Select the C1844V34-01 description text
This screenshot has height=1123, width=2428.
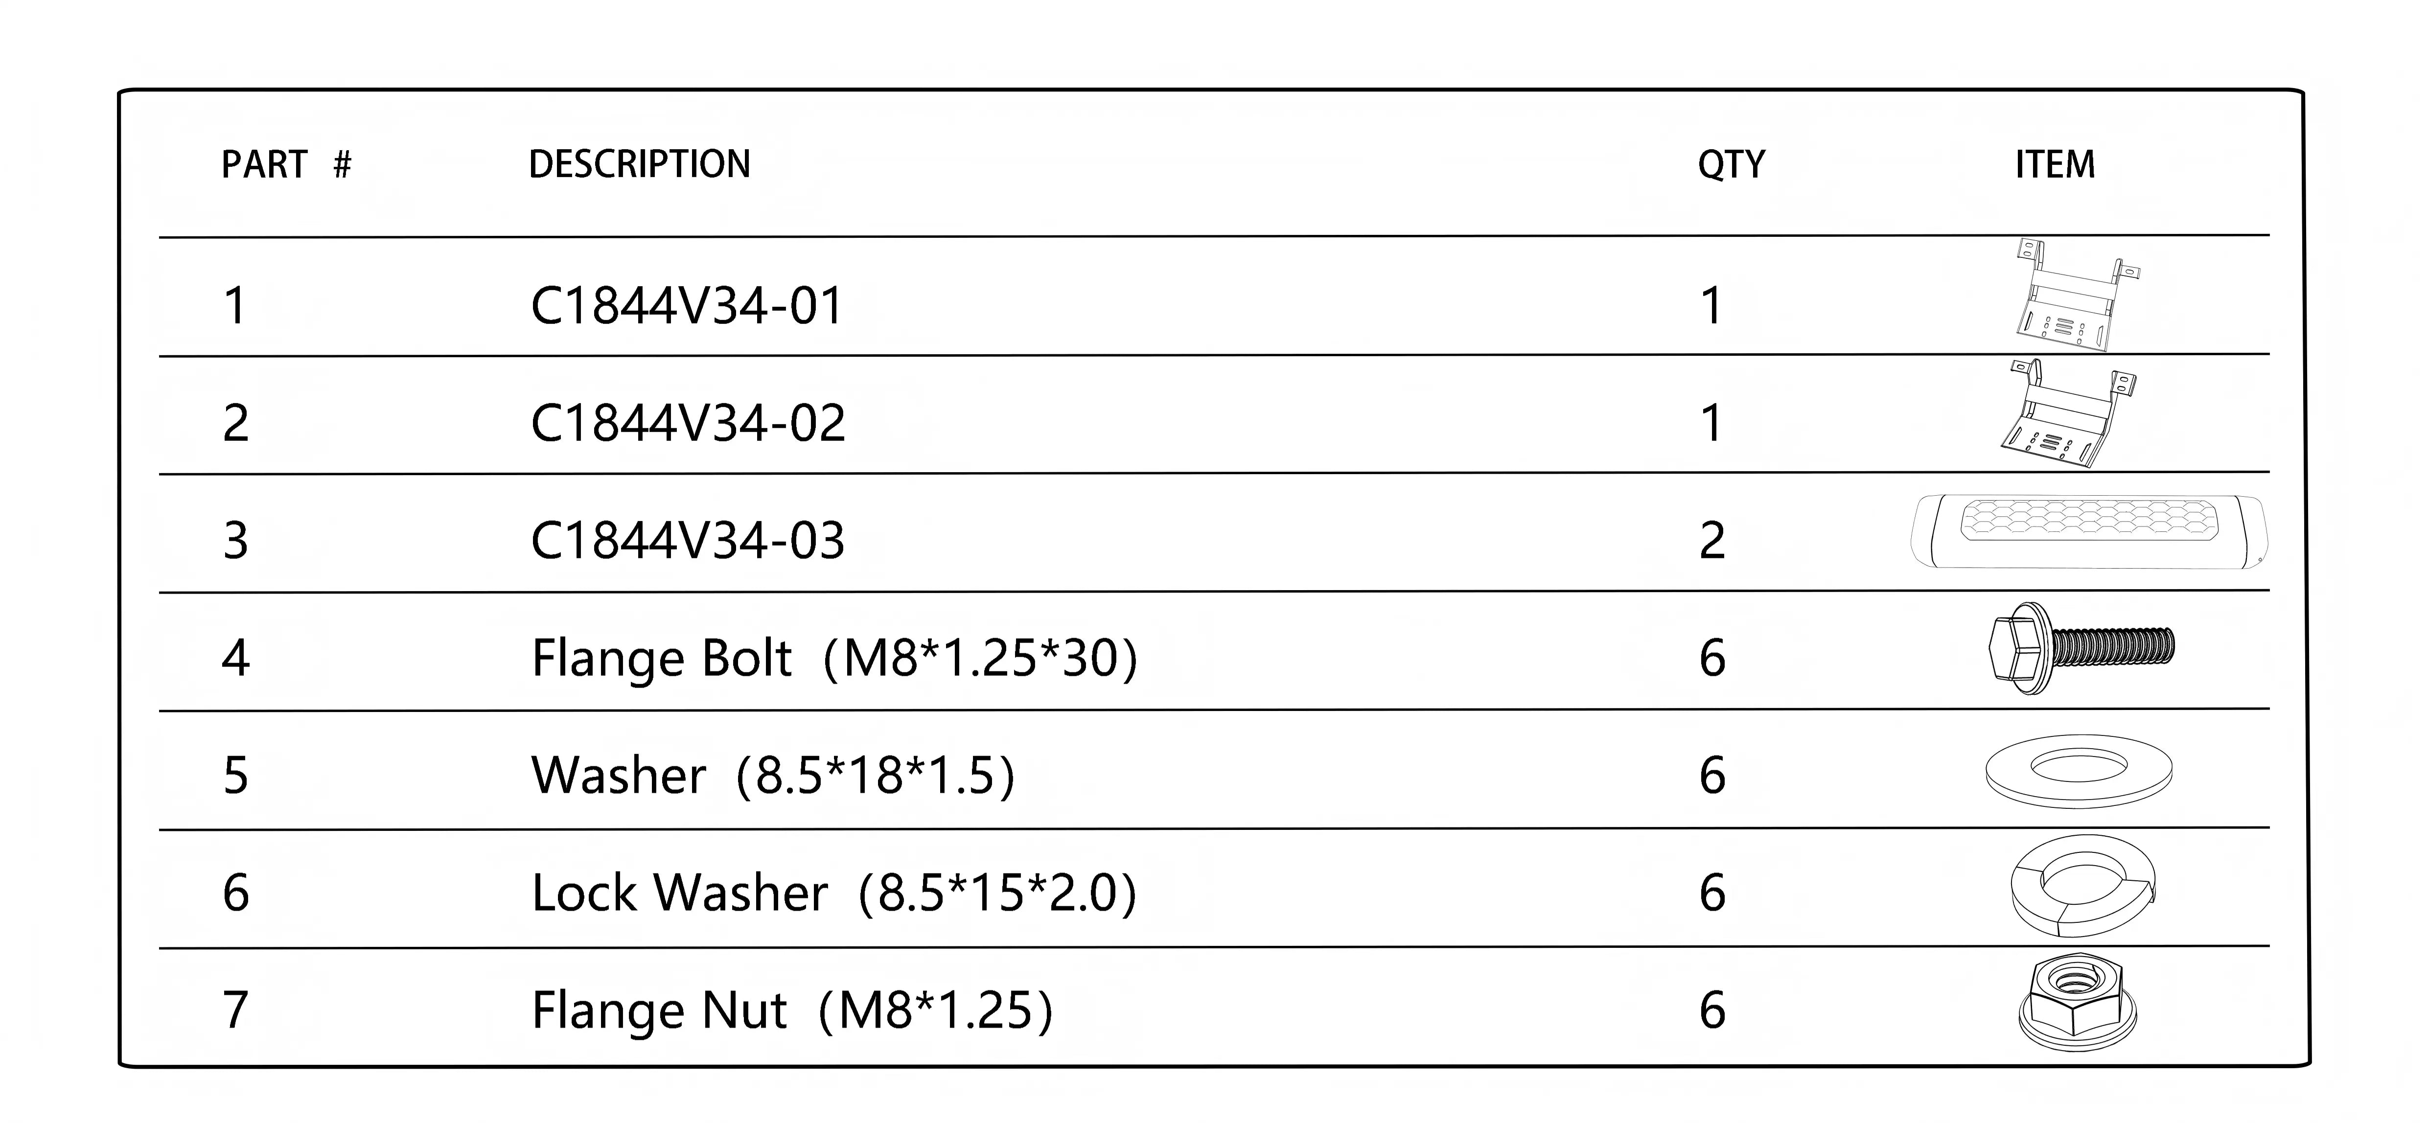click(x=686, y=306)
